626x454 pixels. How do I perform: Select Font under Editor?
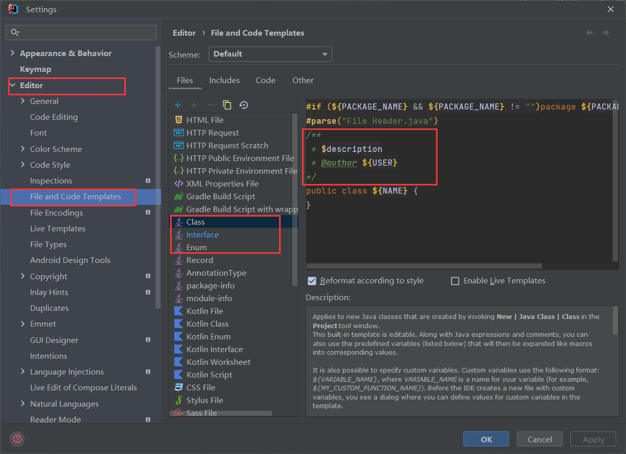click(38, 132)
